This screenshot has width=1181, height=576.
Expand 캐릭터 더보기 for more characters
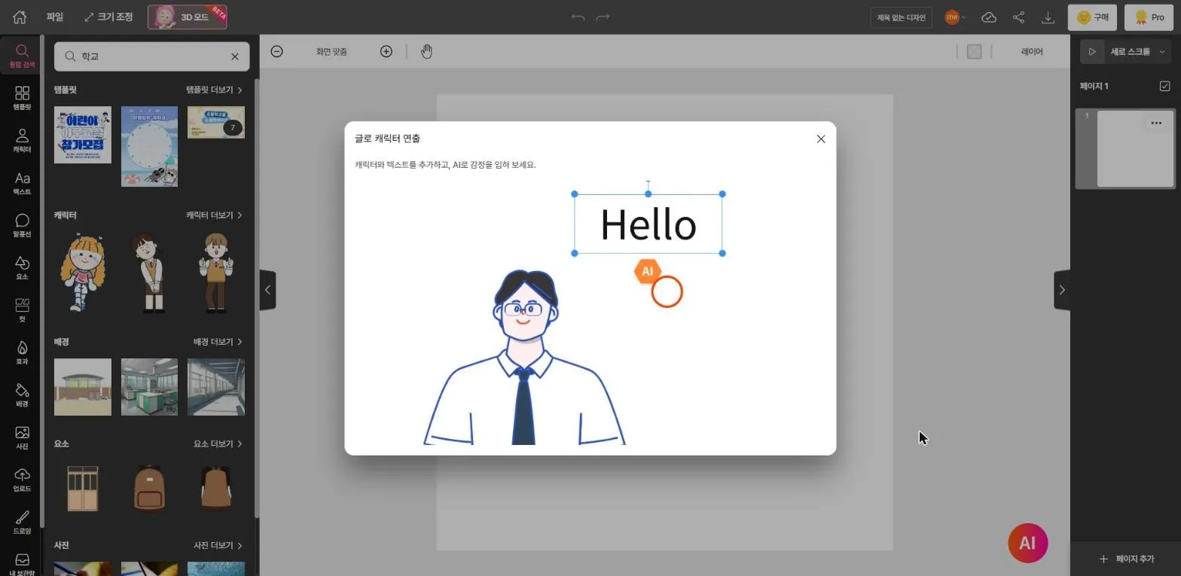point(215,215)
